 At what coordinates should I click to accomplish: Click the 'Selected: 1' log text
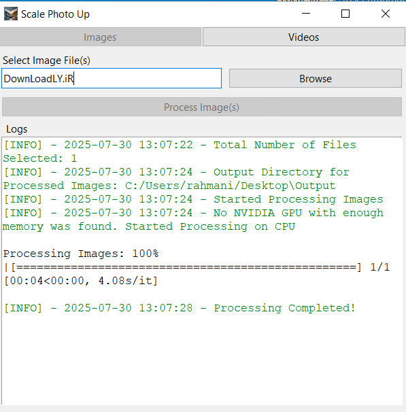click(x=40, y=158)
